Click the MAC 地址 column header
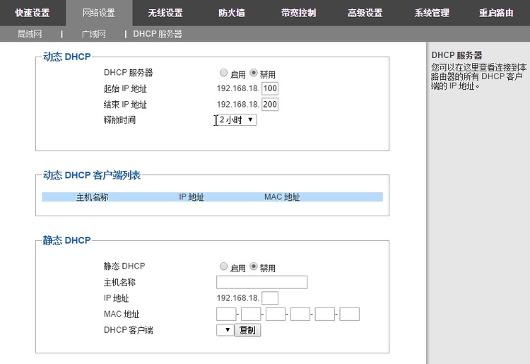 pyautogui.click(x=282, y=197)
